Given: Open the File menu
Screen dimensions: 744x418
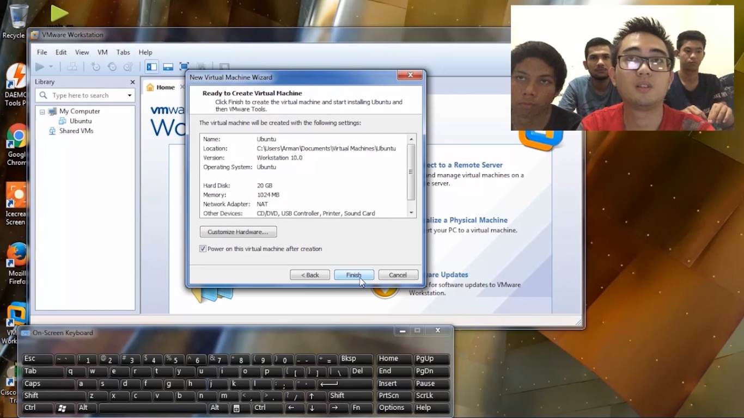Looking at the screenshot, I should (x=42, y=52).
